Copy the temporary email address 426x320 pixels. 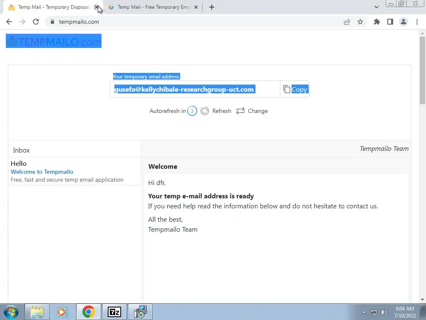[295, 89]
